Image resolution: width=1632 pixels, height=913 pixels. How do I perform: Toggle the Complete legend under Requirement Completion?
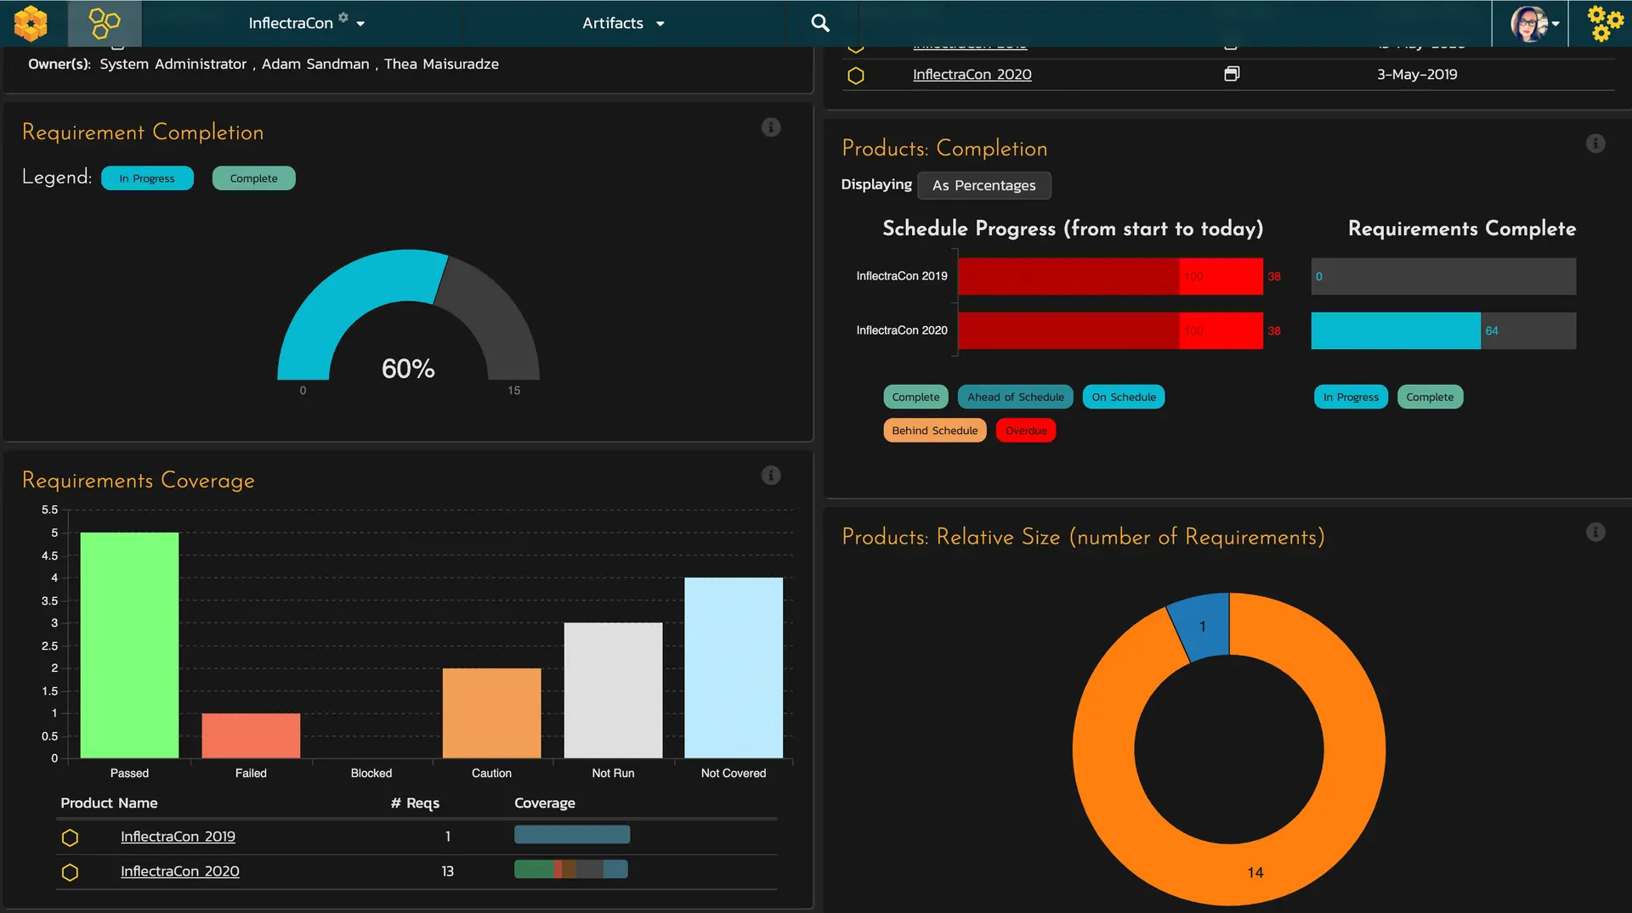pyautogui.click(x=253, y=178)
